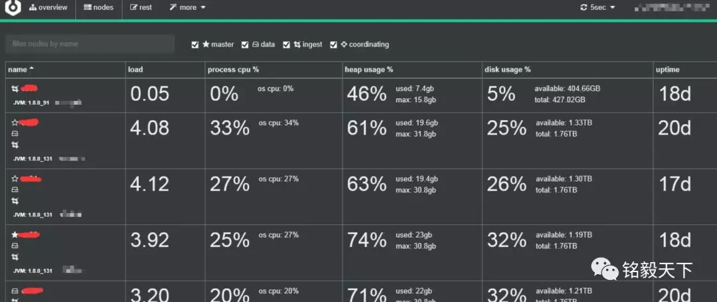Sort nodes by the name column header
717x302 pixels.
point(18,69)
